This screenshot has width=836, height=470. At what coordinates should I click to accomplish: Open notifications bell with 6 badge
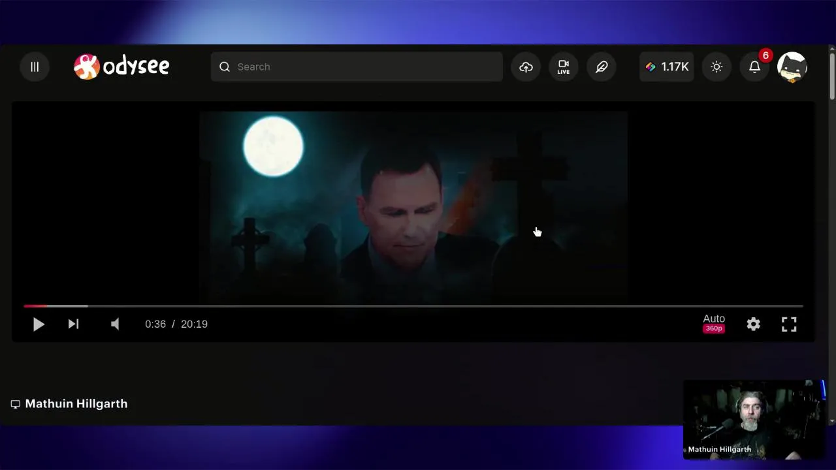[x=754, y=67]
